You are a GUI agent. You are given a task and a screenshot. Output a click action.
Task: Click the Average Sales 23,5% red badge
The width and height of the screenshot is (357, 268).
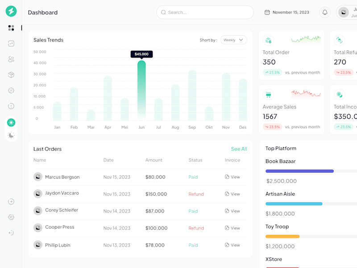(x=273, y=127)
